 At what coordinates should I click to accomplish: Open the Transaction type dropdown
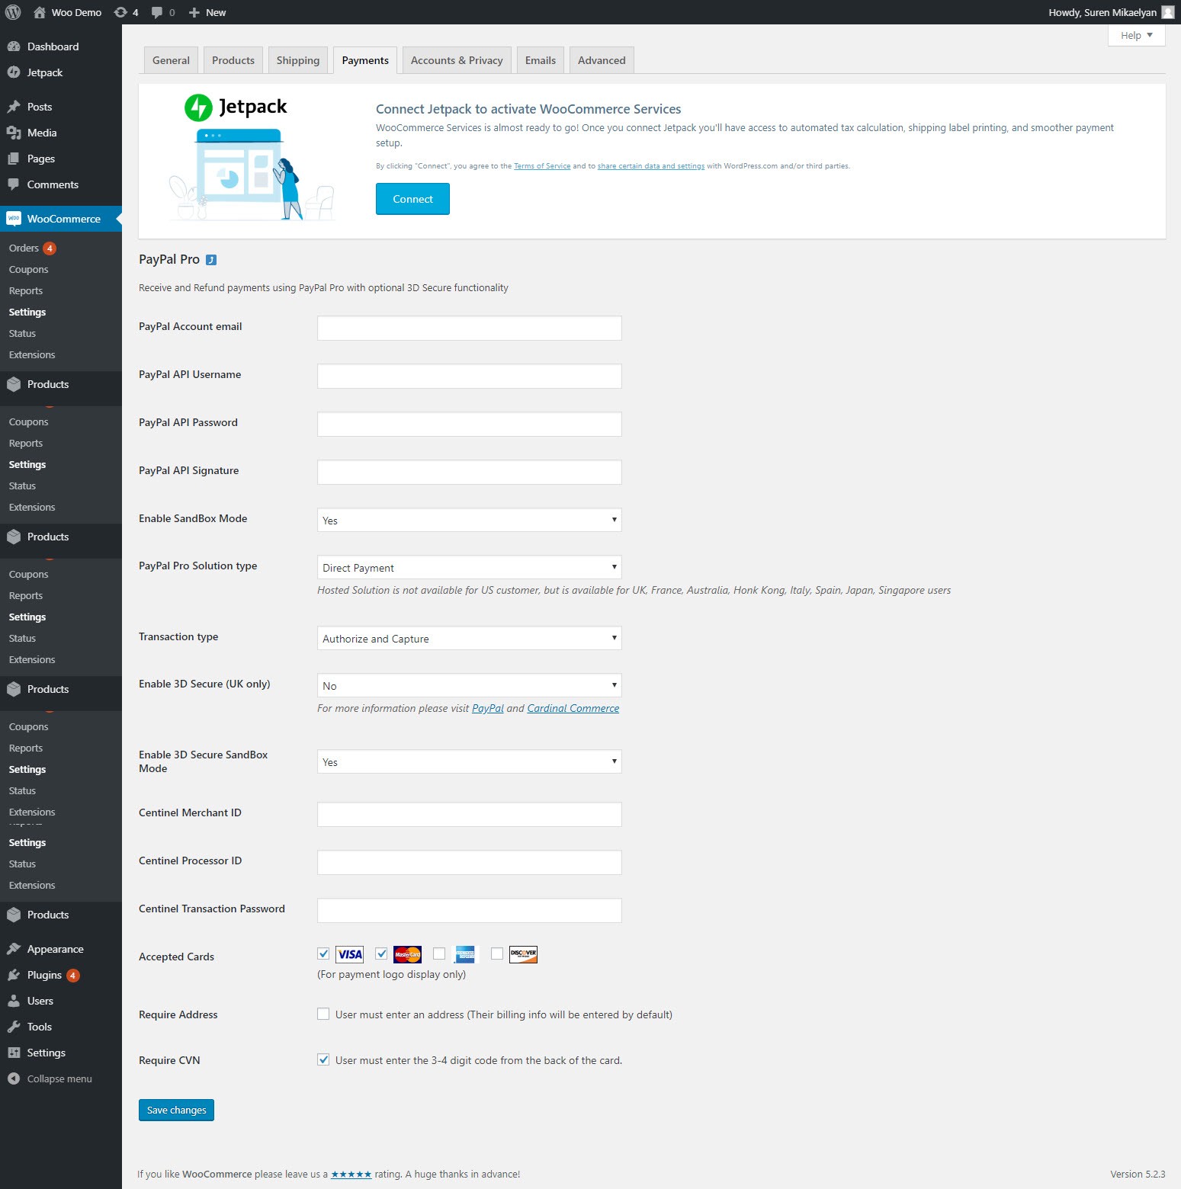[469, 638]
